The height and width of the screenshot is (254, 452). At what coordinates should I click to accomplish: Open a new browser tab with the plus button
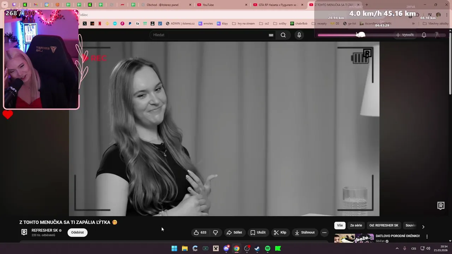point(367,5)
